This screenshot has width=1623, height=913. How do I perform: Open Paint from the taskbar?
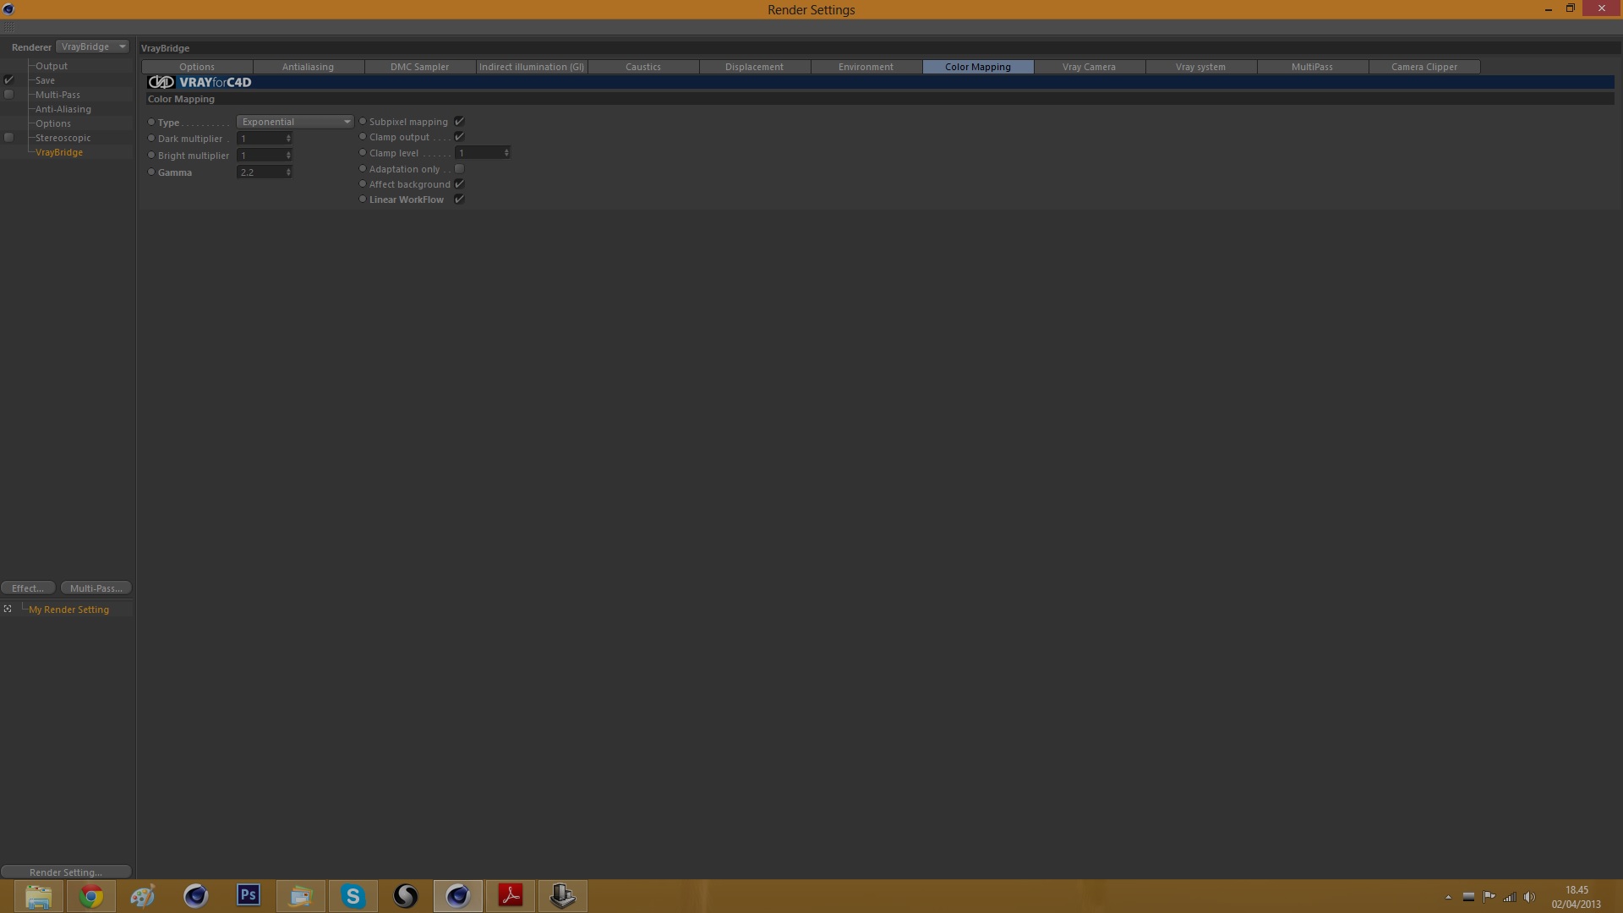[143, 896]
